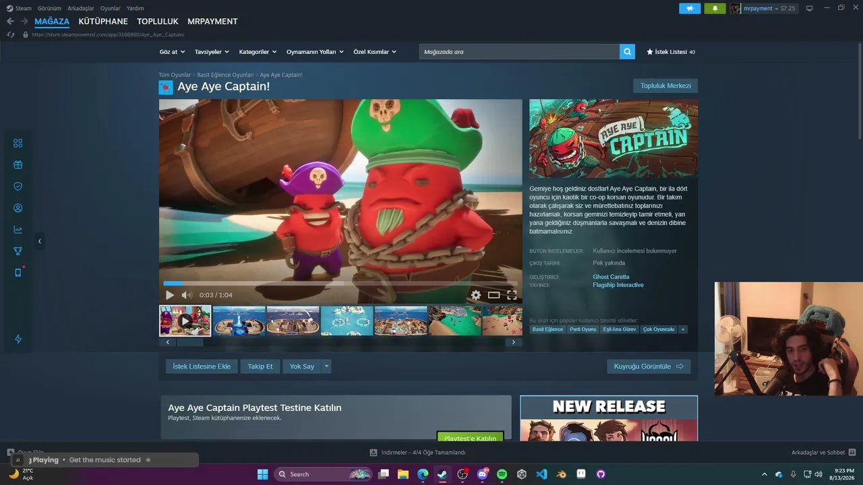Add a tag with the plus button
Screen dimensions: 863x485
click(x=683, y=329)
